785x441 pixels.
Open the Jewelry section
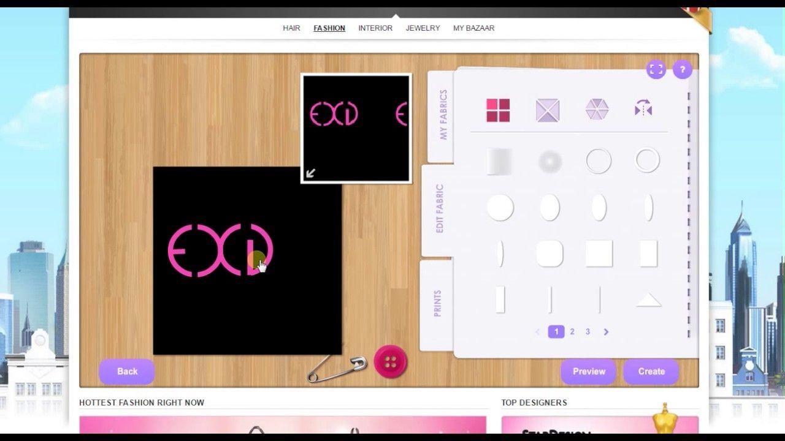[x=423, y=28]
